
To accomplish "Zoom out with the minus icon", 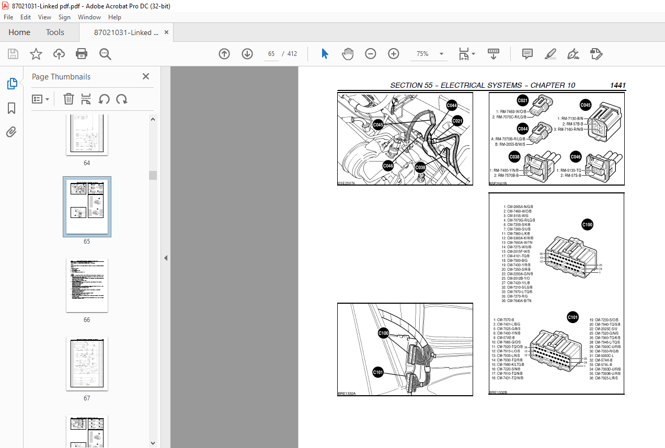I will tap(371, 54).
